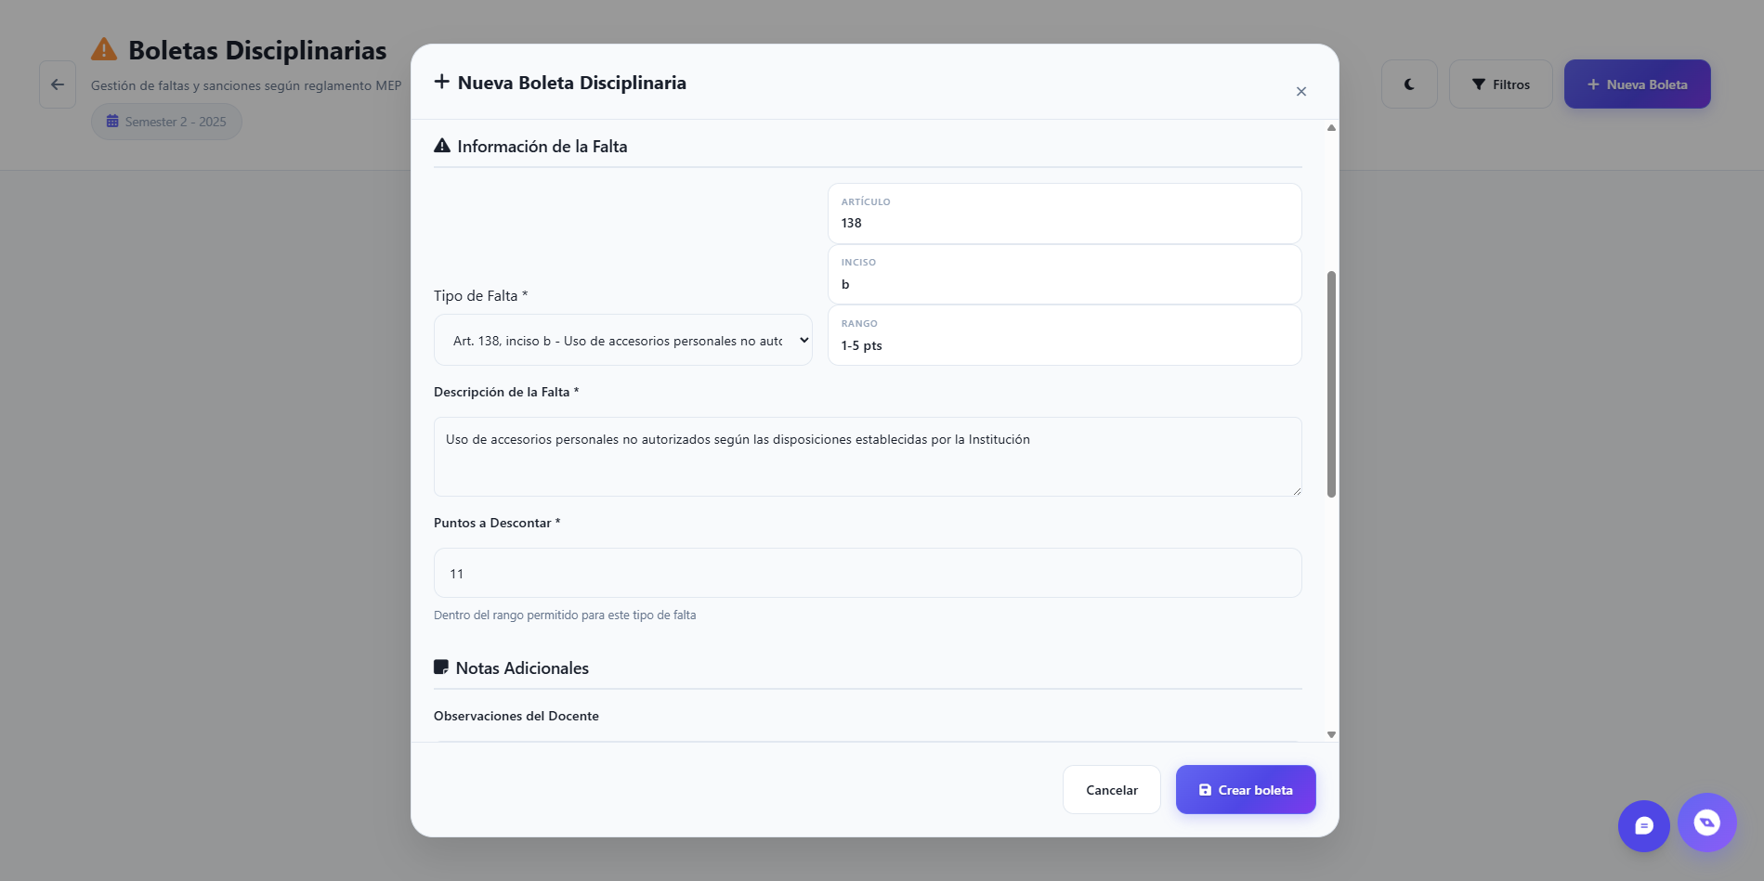Close the Nueva Boleta Disciplinaria dialog
This screenshot has width=1764, height=881.
coord(1300,91)
